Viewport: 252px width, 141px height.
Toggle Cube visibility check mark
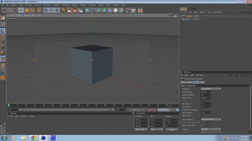(x=197, y=19)
